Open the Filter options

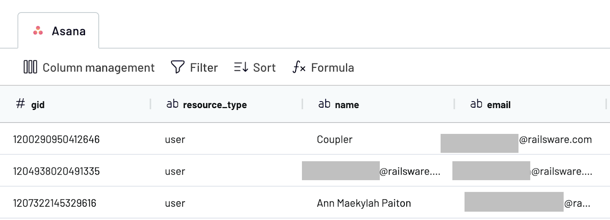point(204,68)
